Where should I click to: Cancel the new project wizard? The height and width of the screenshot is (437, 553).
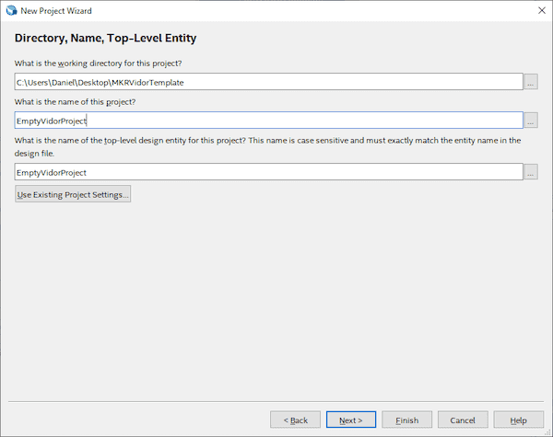pyautogui.click(x=463, y=420)
